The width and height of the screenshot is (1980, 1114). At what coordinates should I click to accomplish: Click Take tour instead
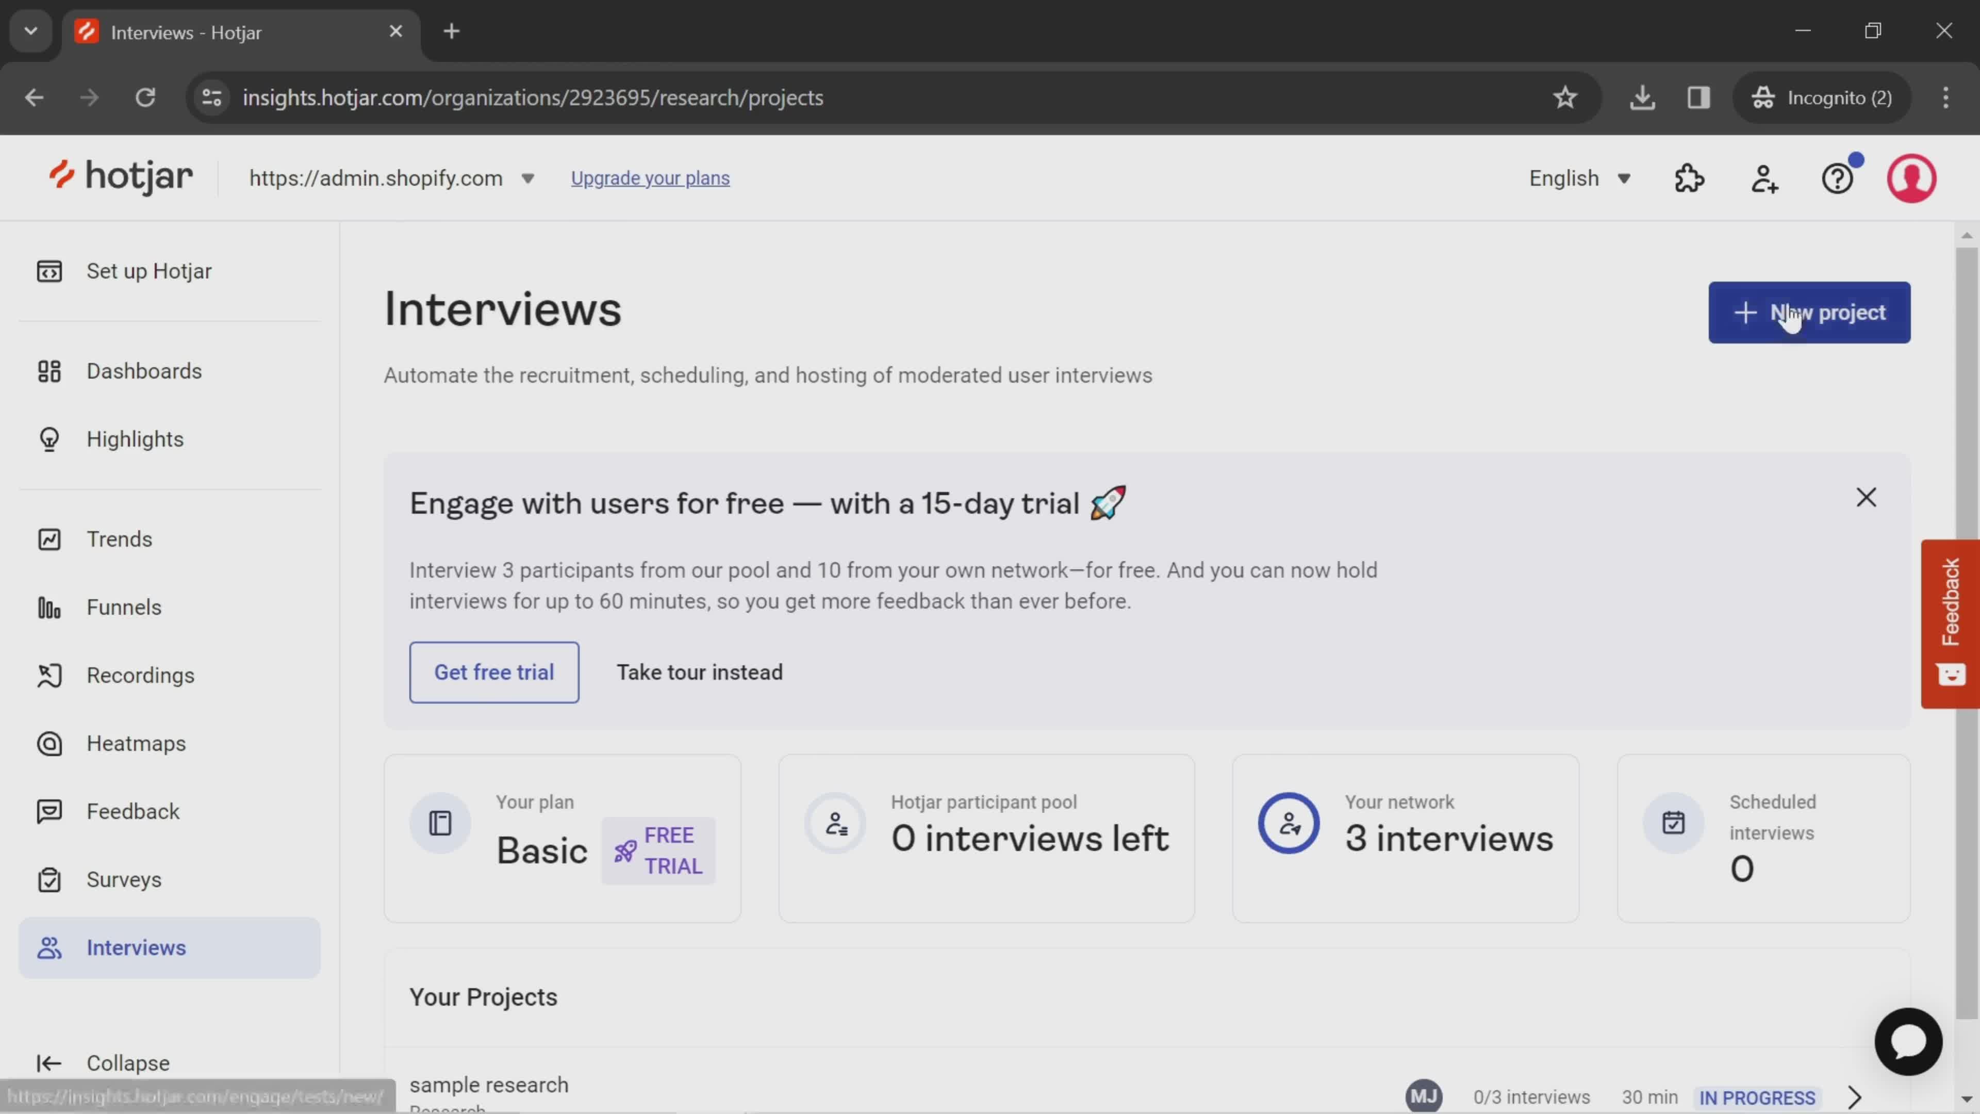[700, 672]
